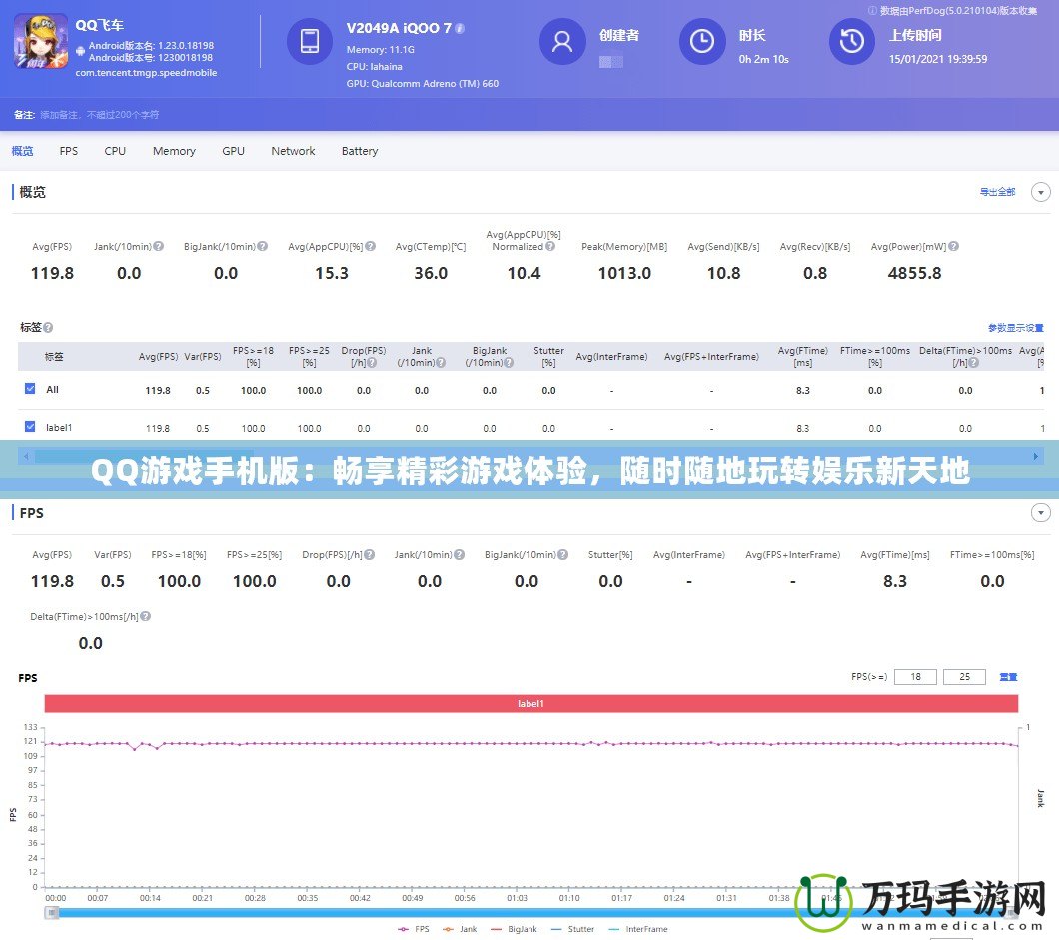Switch to the CPU tab
The width and height of the screenshot is (1059, 940).
coord(115,151)
